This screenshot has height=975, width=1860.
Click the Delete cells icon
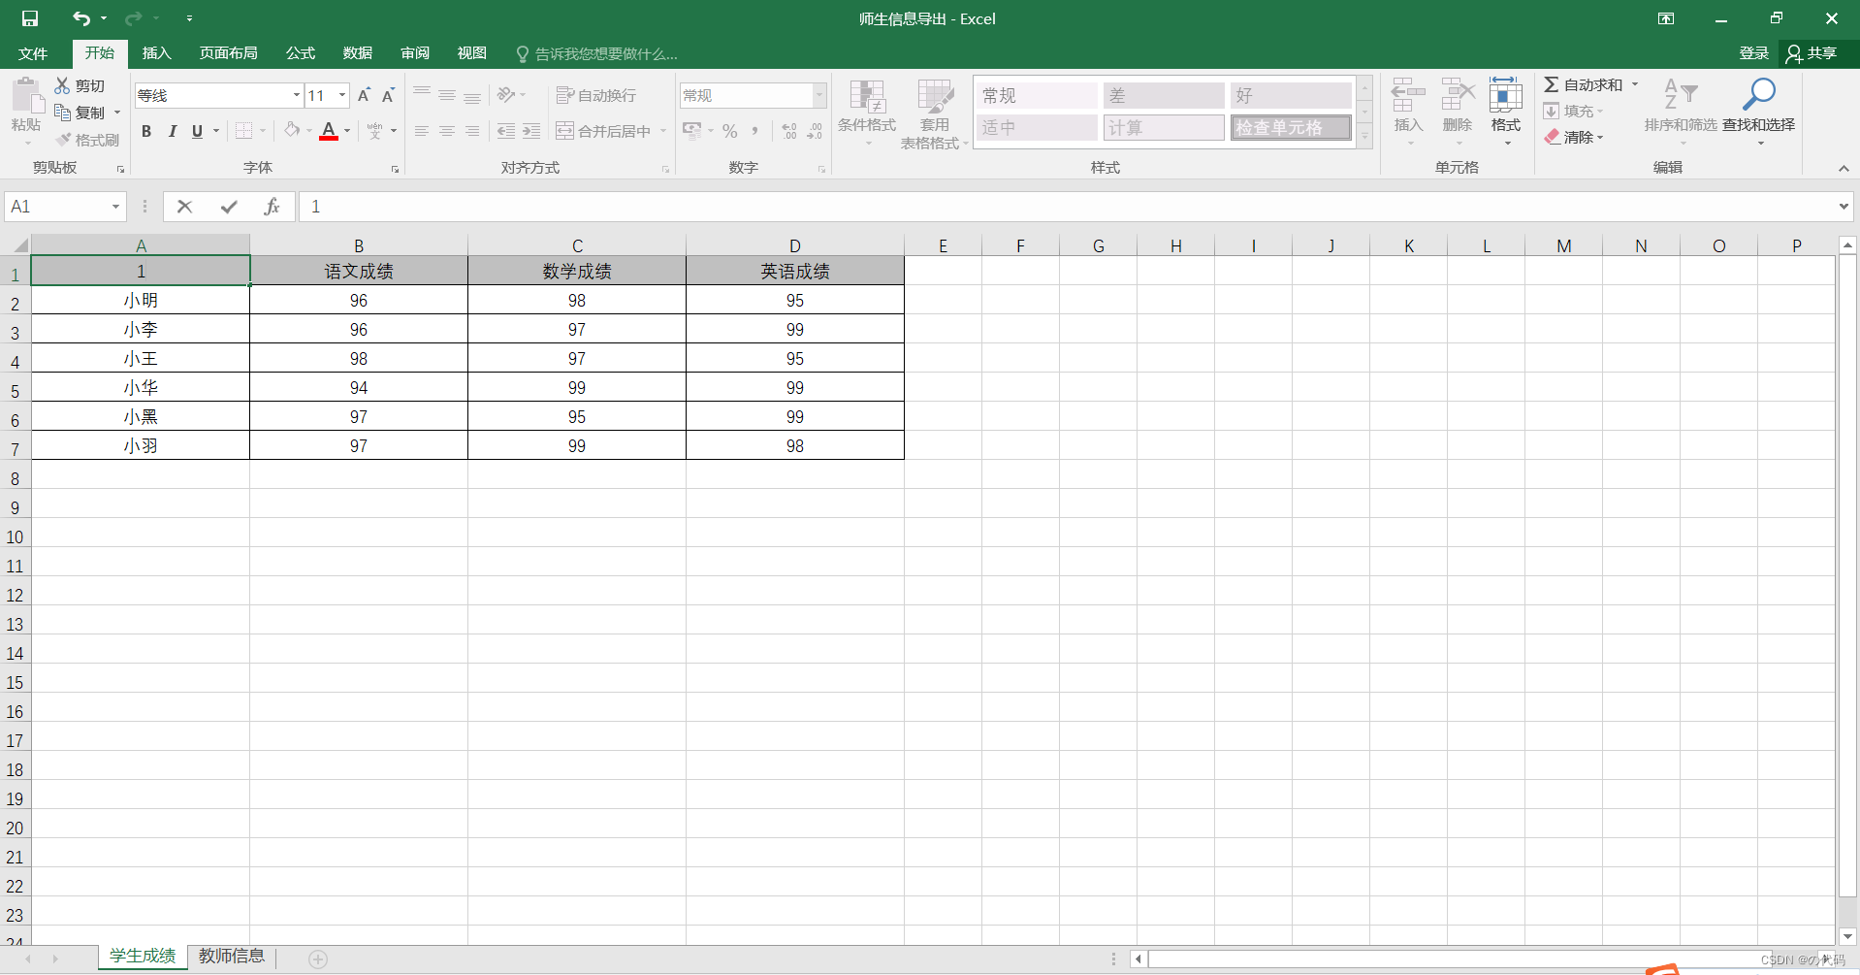pos(1458,96)
